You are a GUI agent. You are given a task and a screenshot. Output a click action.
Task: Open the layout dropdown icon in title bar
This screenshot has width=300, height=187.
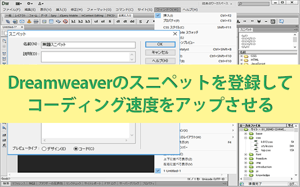click(x=19, y=3)
